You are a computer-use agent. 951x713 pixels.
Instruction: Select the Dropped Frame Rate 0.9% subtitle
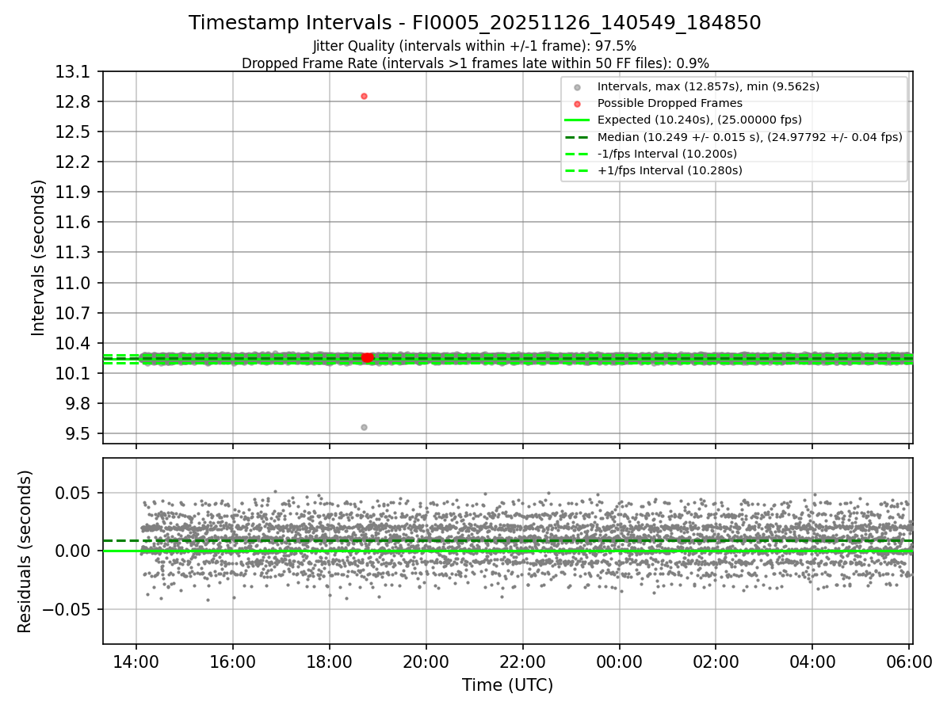(475, 63)
